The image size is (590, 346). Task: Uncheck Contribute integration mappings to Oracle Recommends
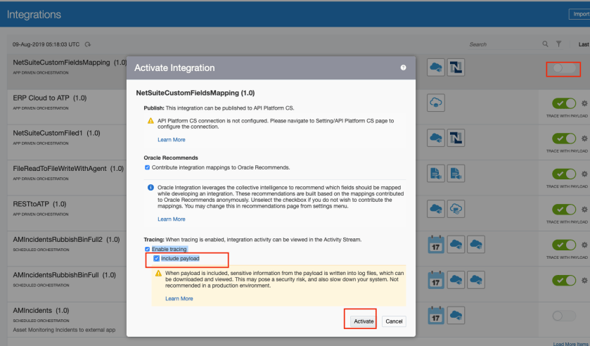[147, 167]
